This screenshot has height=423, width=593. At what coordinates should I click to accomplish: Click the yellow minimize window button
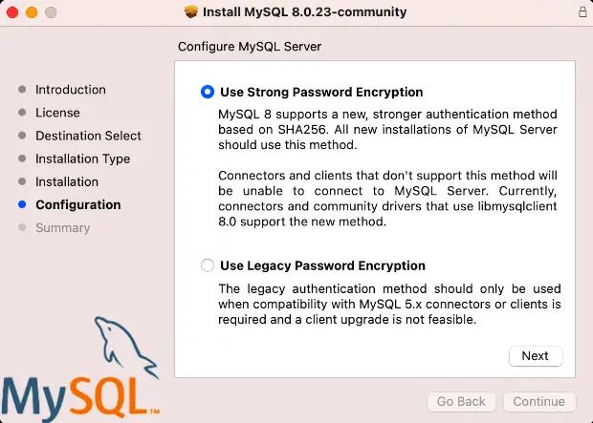point(31,12)
